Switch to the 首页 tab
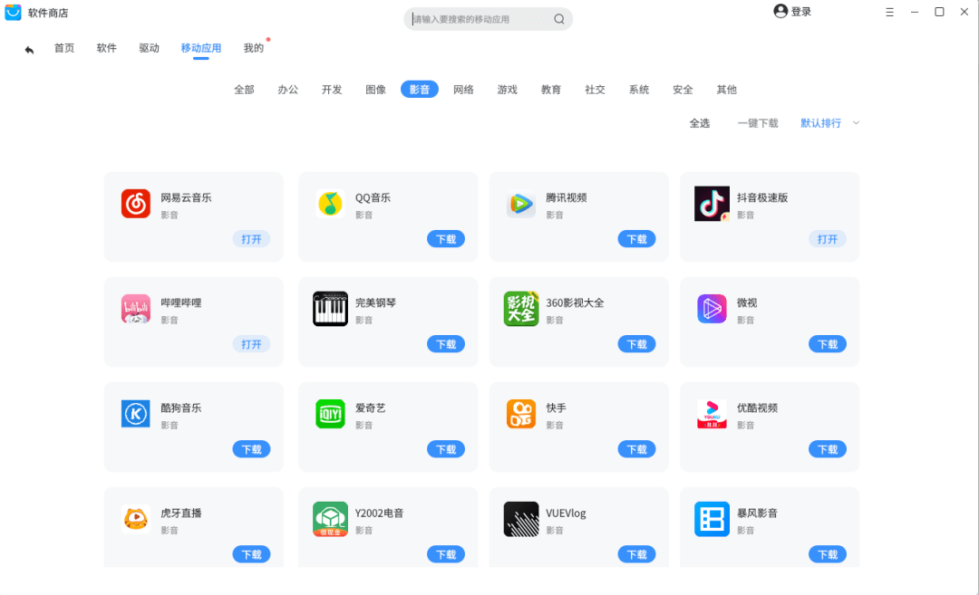The height and width of the screenshot is (595, 979). (x=64, y=48)
